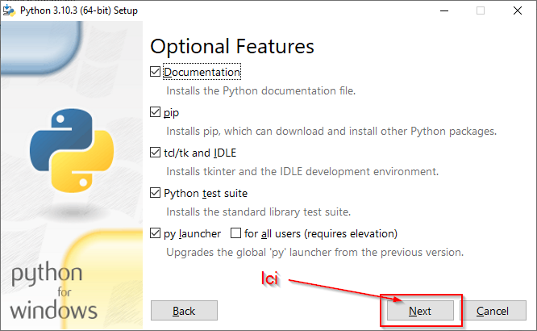This screenshot has width=537, height=331.
Task: Minimize the Setup window
Action: 444,10
